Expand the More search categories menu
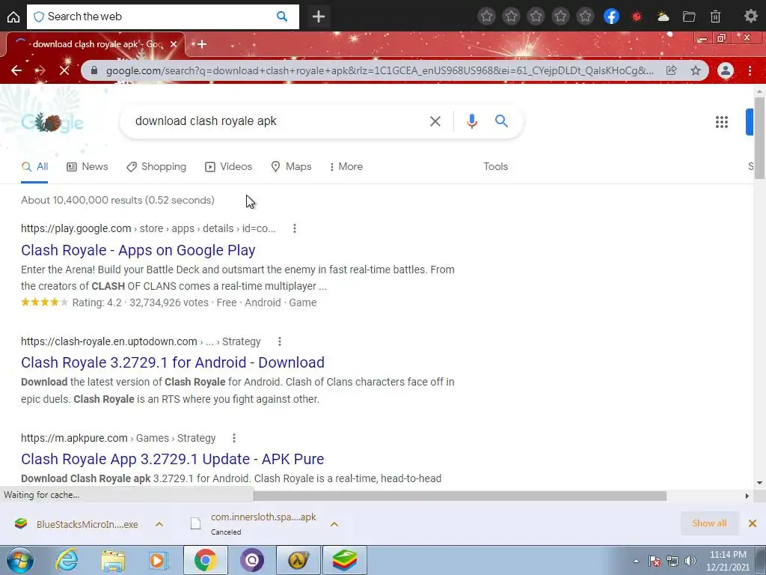Image resolution: width=766 pixels, height=575 pixels. point(346,167)
